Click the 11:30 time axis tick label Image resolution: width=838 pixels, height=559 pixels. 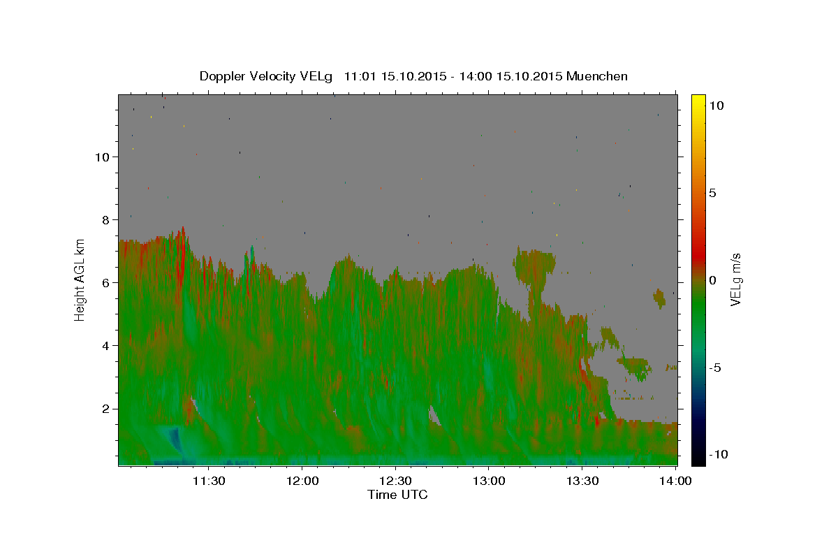point(209,481)
